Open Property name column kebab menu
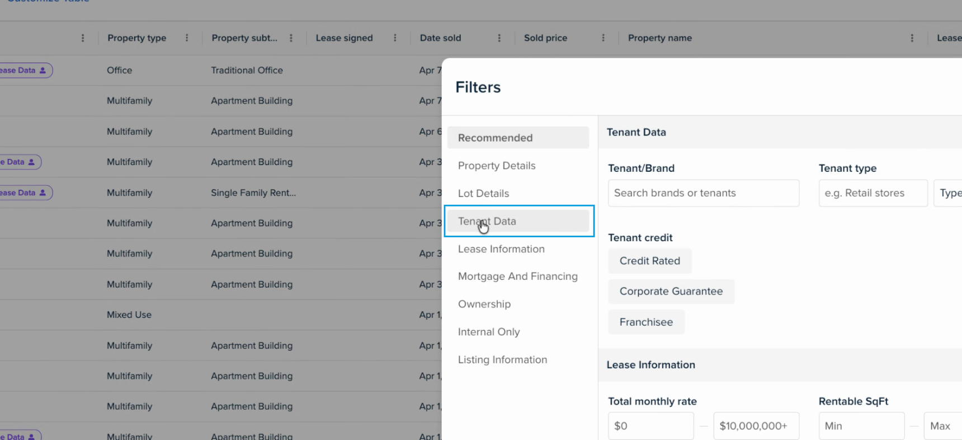Image resolution: width=962 pixels, height=440 pixels. (912, 38)
